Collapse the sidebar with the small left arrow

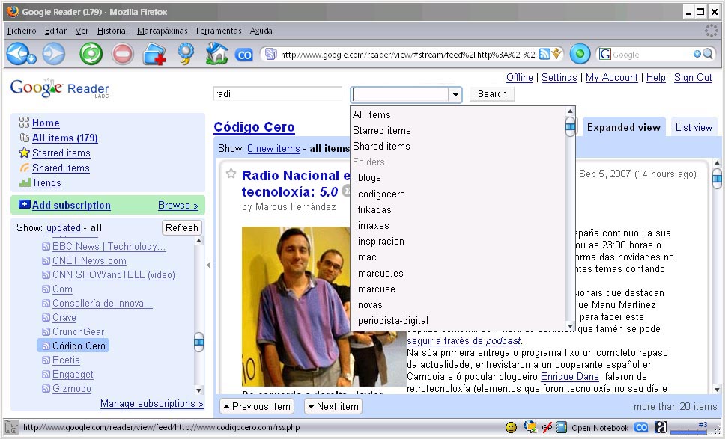(x=209, y=265)
